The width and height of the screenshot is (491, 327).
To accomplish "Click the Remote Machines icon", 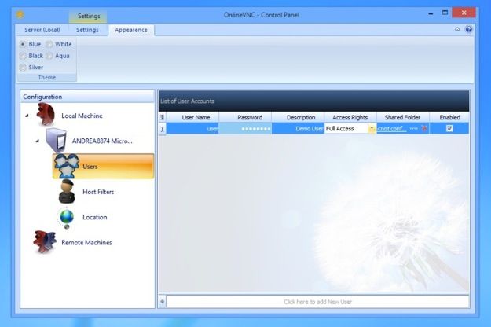I will [45, 241].
